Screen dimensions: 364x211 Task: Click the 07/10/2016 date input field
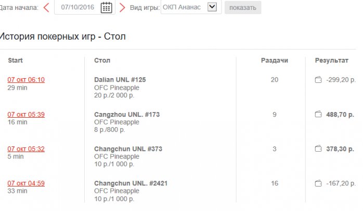(x=78, y=7)
